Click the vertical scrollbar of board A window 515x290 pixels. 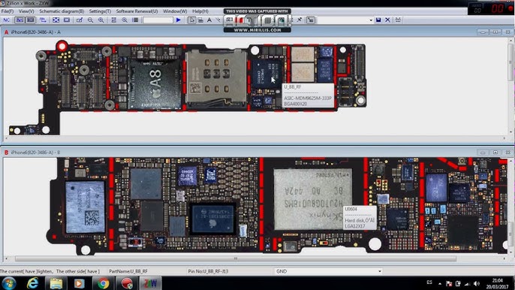511,62
